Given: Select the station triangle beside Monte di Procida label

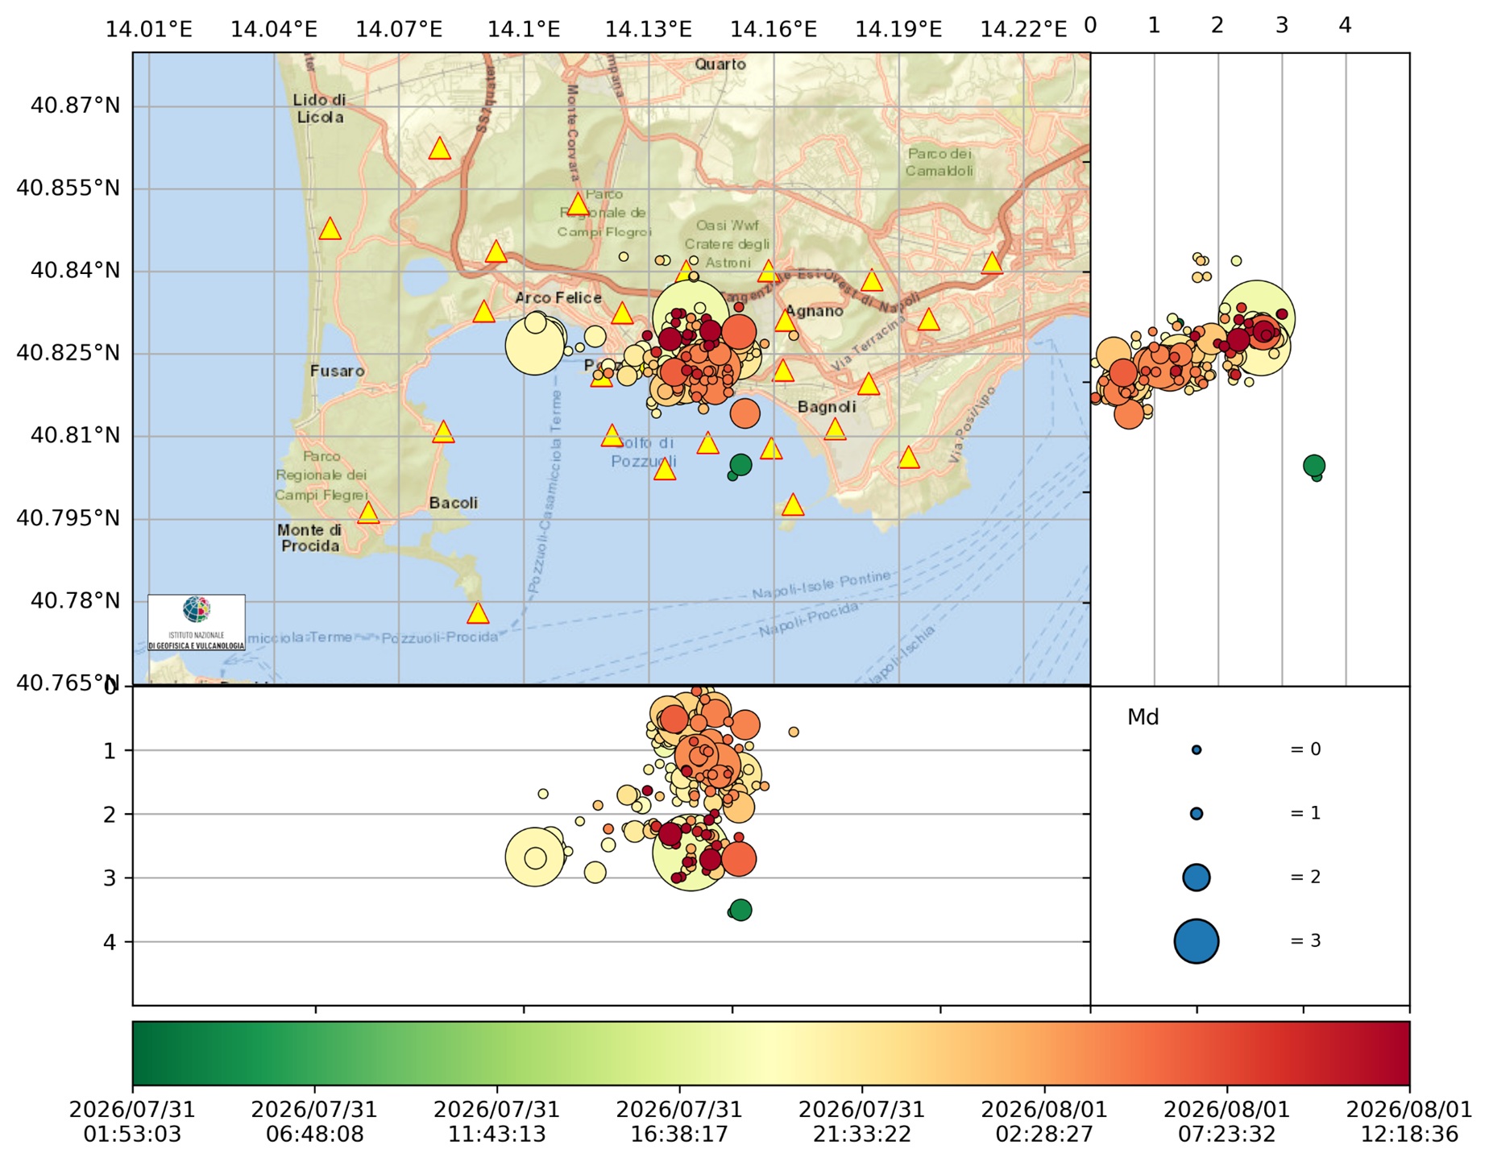Looking at the screenshot, I should coord(368,513).
